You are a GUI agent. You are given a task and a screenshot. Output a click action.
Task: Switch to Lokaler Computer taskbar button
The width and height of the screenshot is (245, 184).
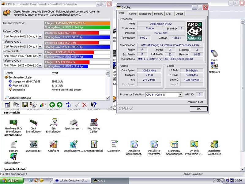point(72,180)
